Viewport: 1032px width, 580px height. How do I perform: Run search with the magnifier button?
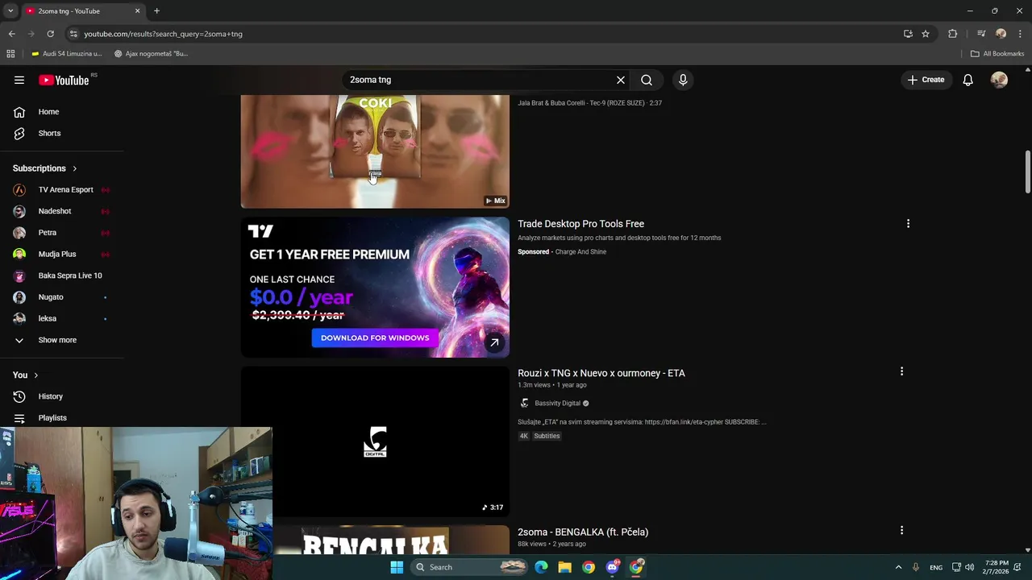(647, 80)
